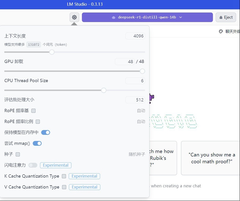Click the LM Studio - 0.3.13 title
This screenshot has height=201, width=240.
(85, 4)
